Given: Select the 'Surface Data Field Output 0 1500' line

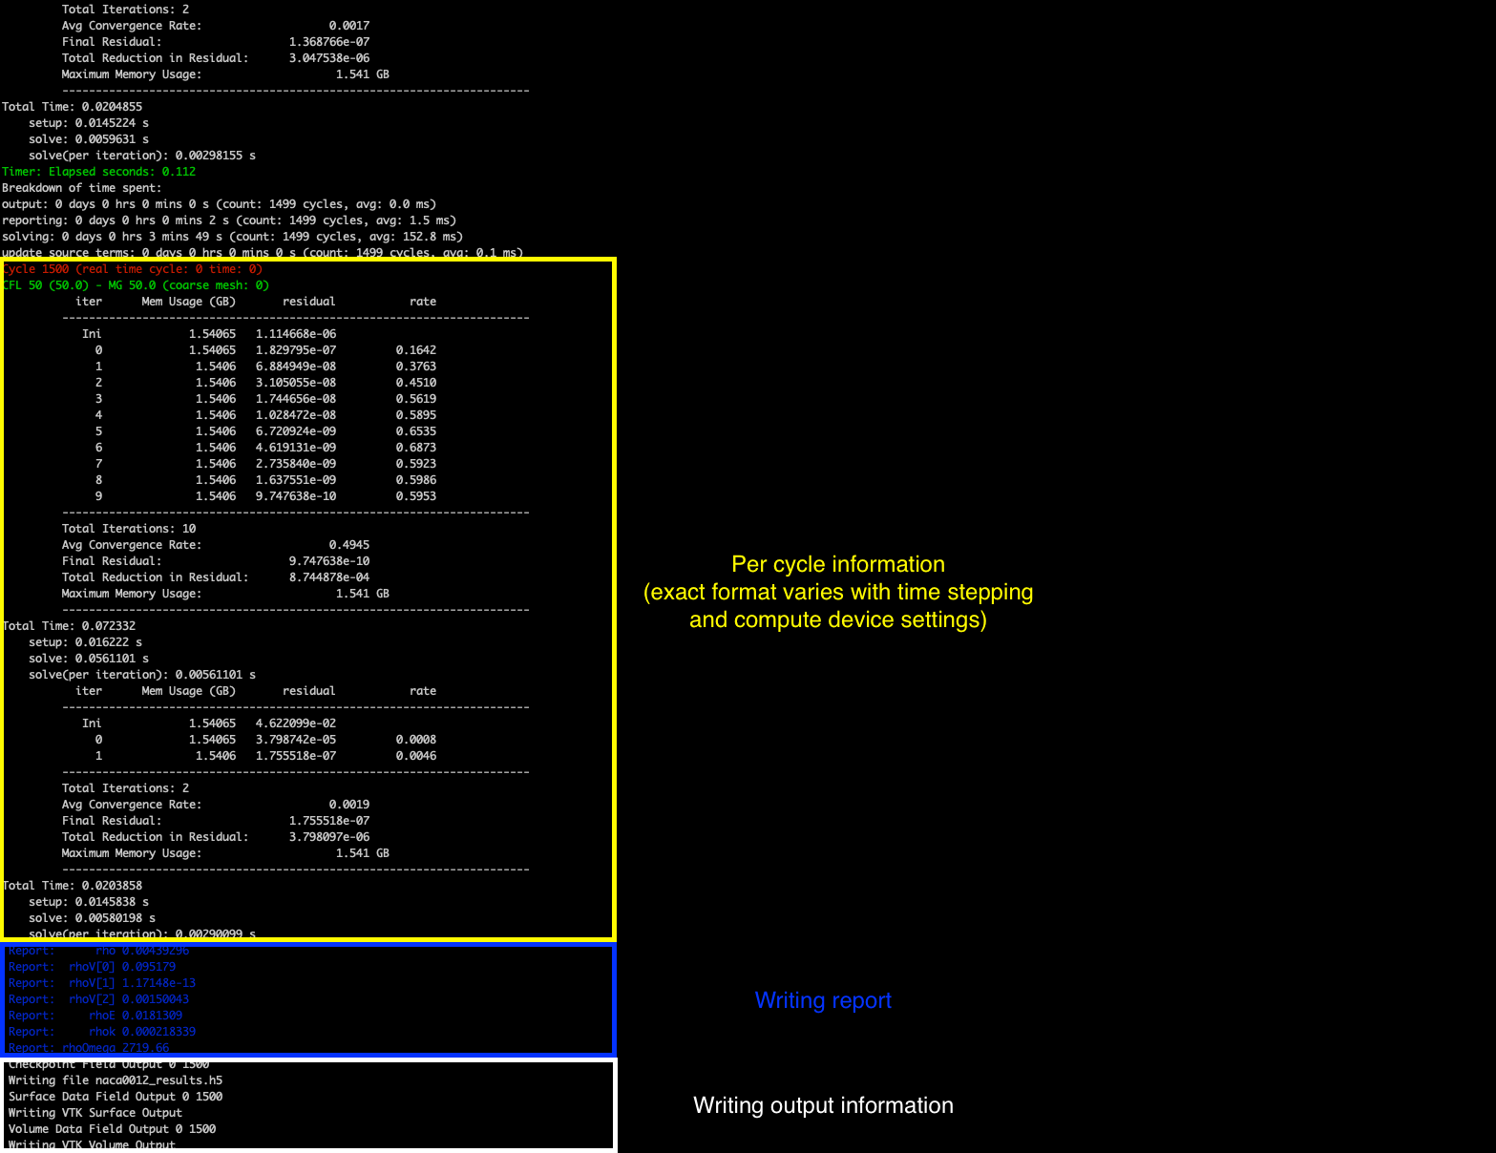Looking at the screenshot, I should [x=116, y=1097].
